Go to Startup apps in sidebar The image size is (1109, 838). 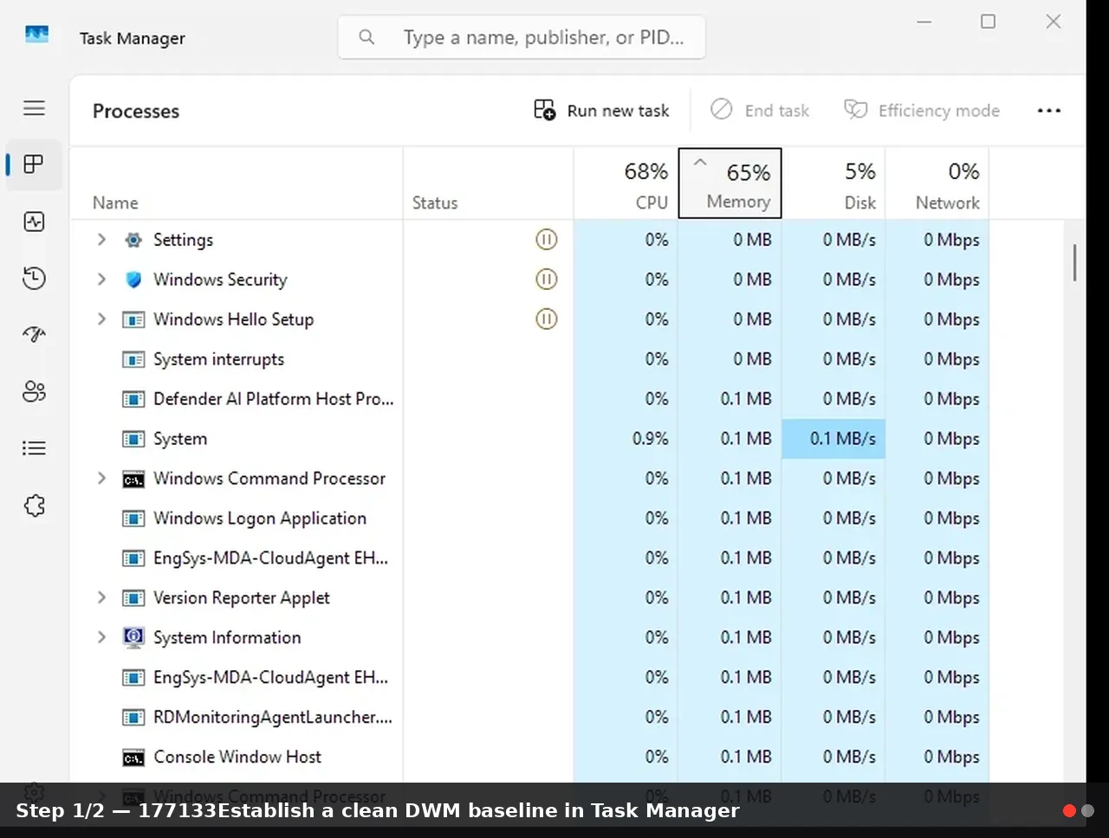[35, 334]
